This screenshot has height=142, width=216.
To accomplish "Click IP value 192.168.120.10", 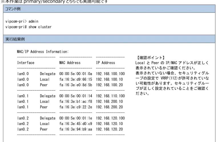I will click(109, 124).
